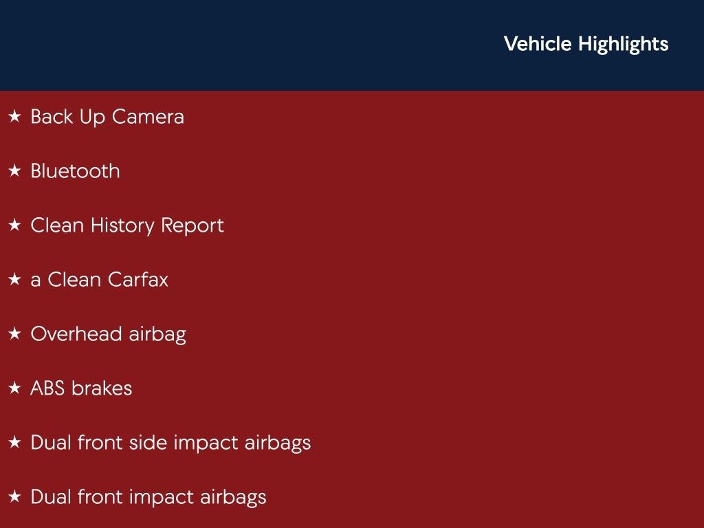Tap the star bullet for a Clean Carfax
The image size is (704, 528).
(x=14, y=280)
